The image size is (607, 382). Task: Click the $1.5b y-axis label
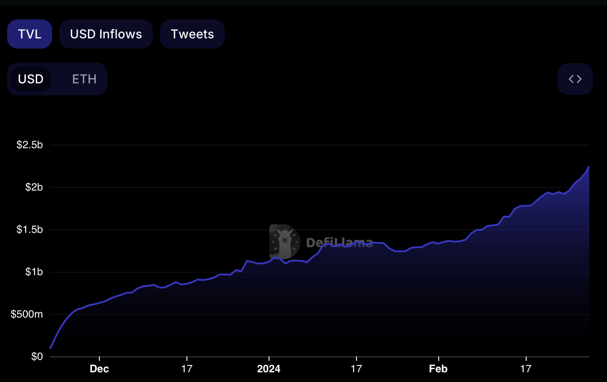(30, 230)
